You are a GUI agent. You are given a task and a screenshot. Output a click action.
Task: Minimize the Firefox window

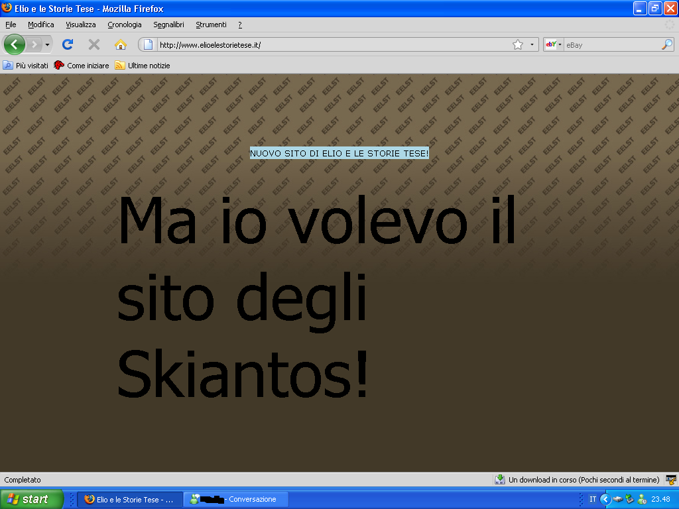[640, 8]
